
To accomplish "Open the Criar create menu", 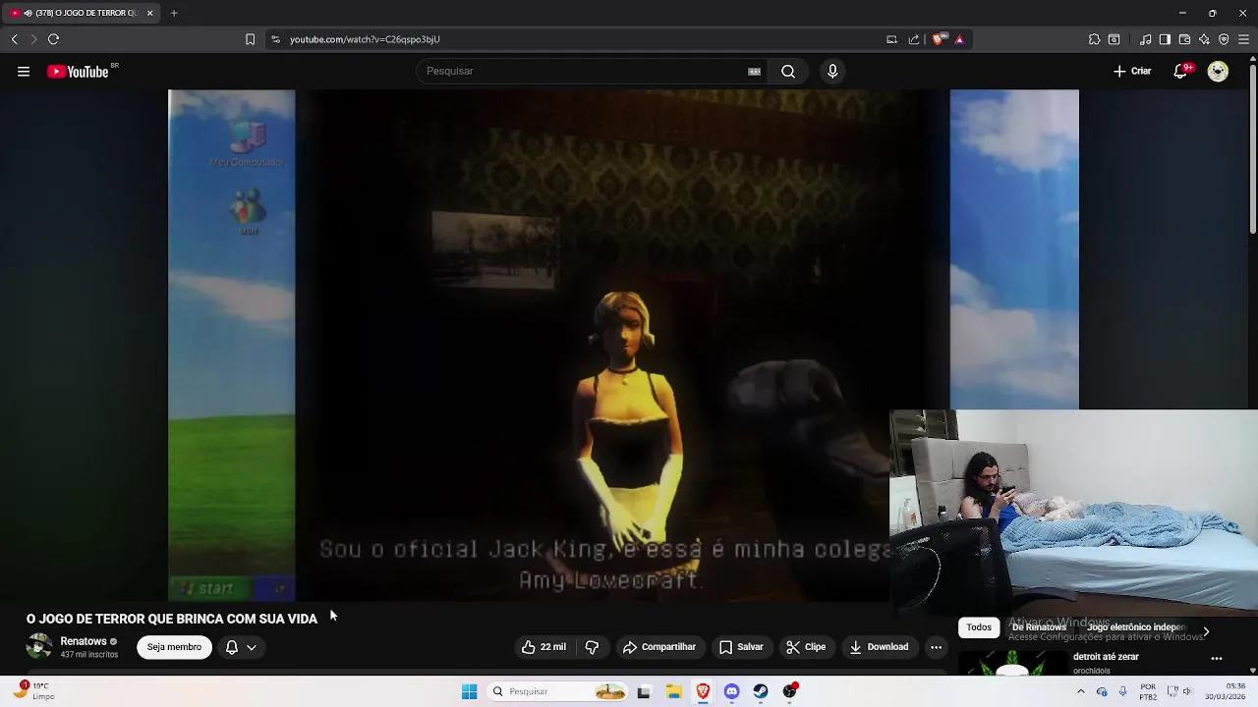I will (1132, 72).
